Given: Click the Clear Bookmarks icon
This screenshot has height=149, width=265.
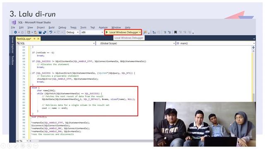Looking at the screenshot, I should point(190,32).
